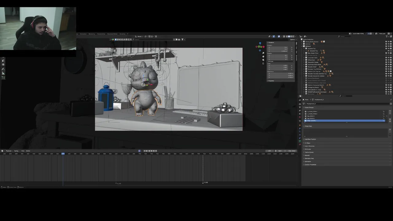Hide Wooden Shelf via eye icon
Screen dimensions: 393x221
[x=388, y=67]
